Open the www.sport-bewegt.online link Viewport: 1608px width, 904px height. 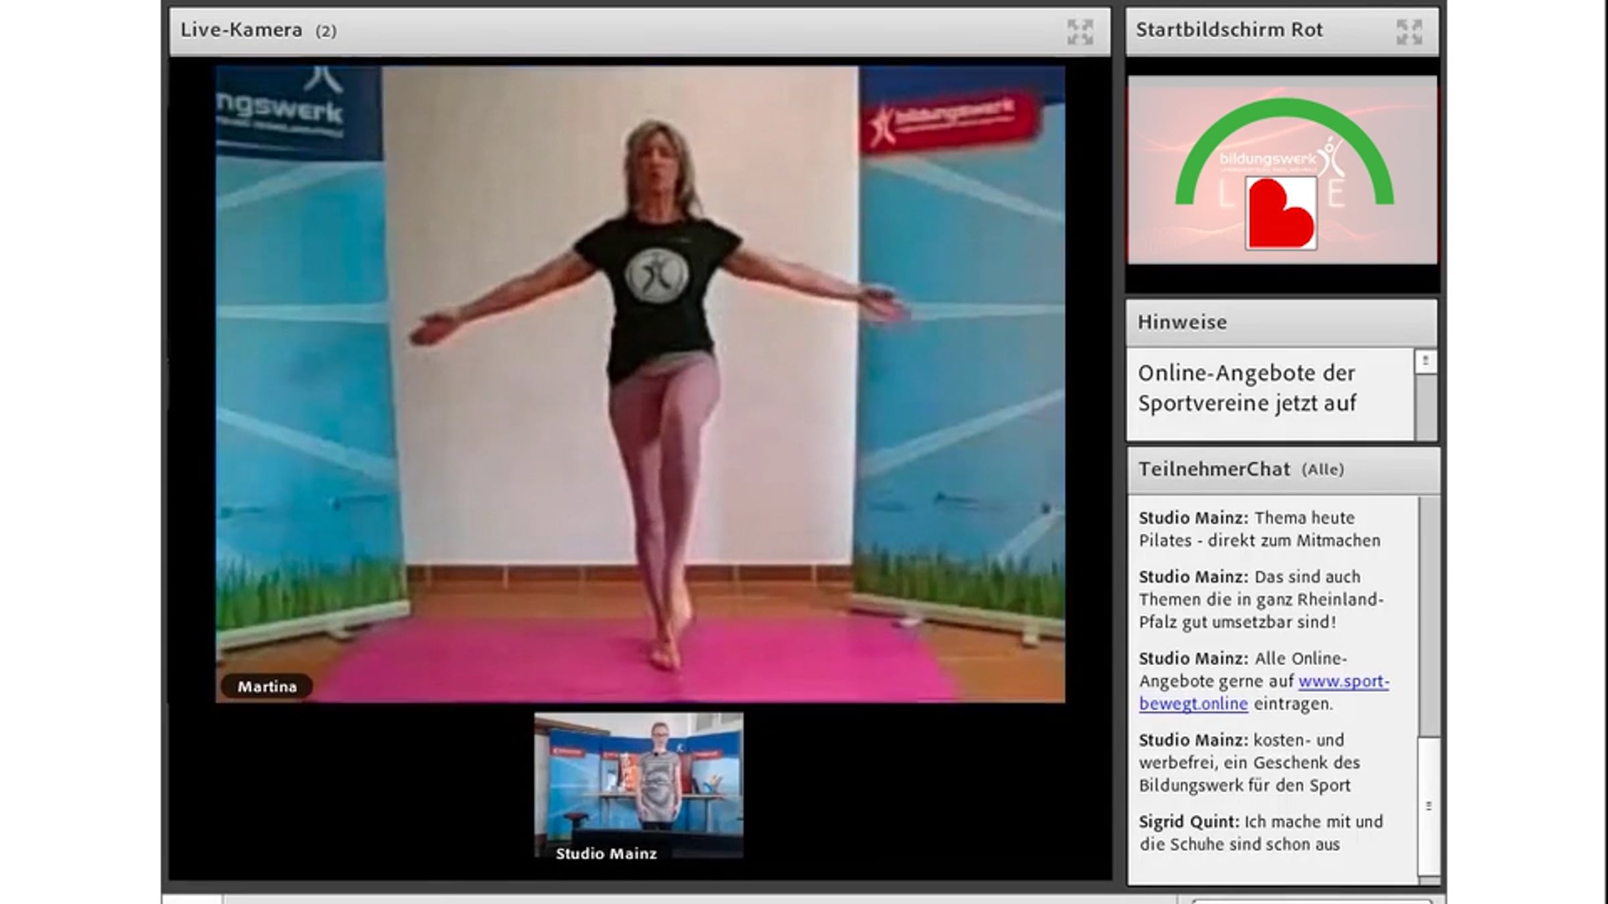[x=1343, y=682]
